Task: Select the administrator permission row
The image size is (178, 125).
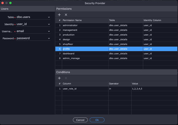Action: click(116, 25)
